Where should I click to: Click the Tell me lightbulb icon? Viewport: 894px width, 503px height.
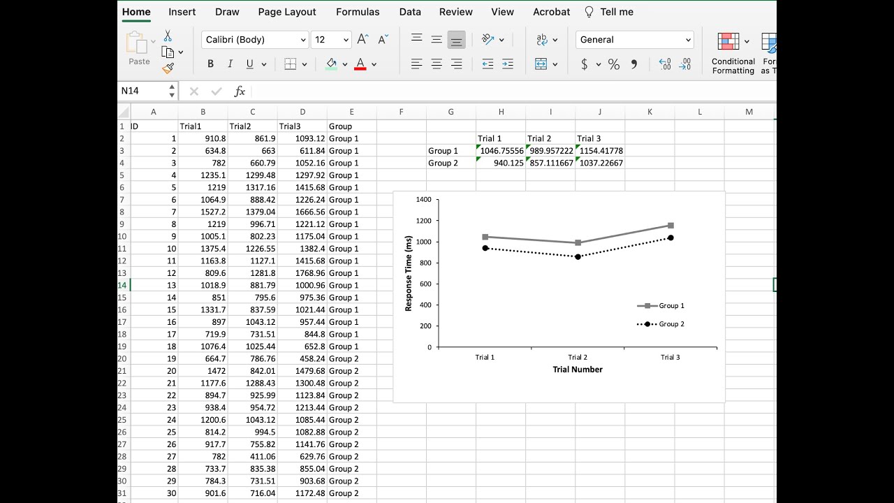[x=589, y=12]
